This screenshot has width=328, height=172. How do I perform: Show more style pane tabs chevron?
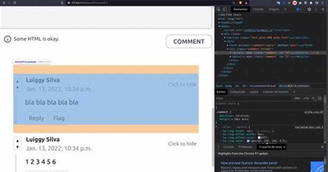tap(294, 92)
